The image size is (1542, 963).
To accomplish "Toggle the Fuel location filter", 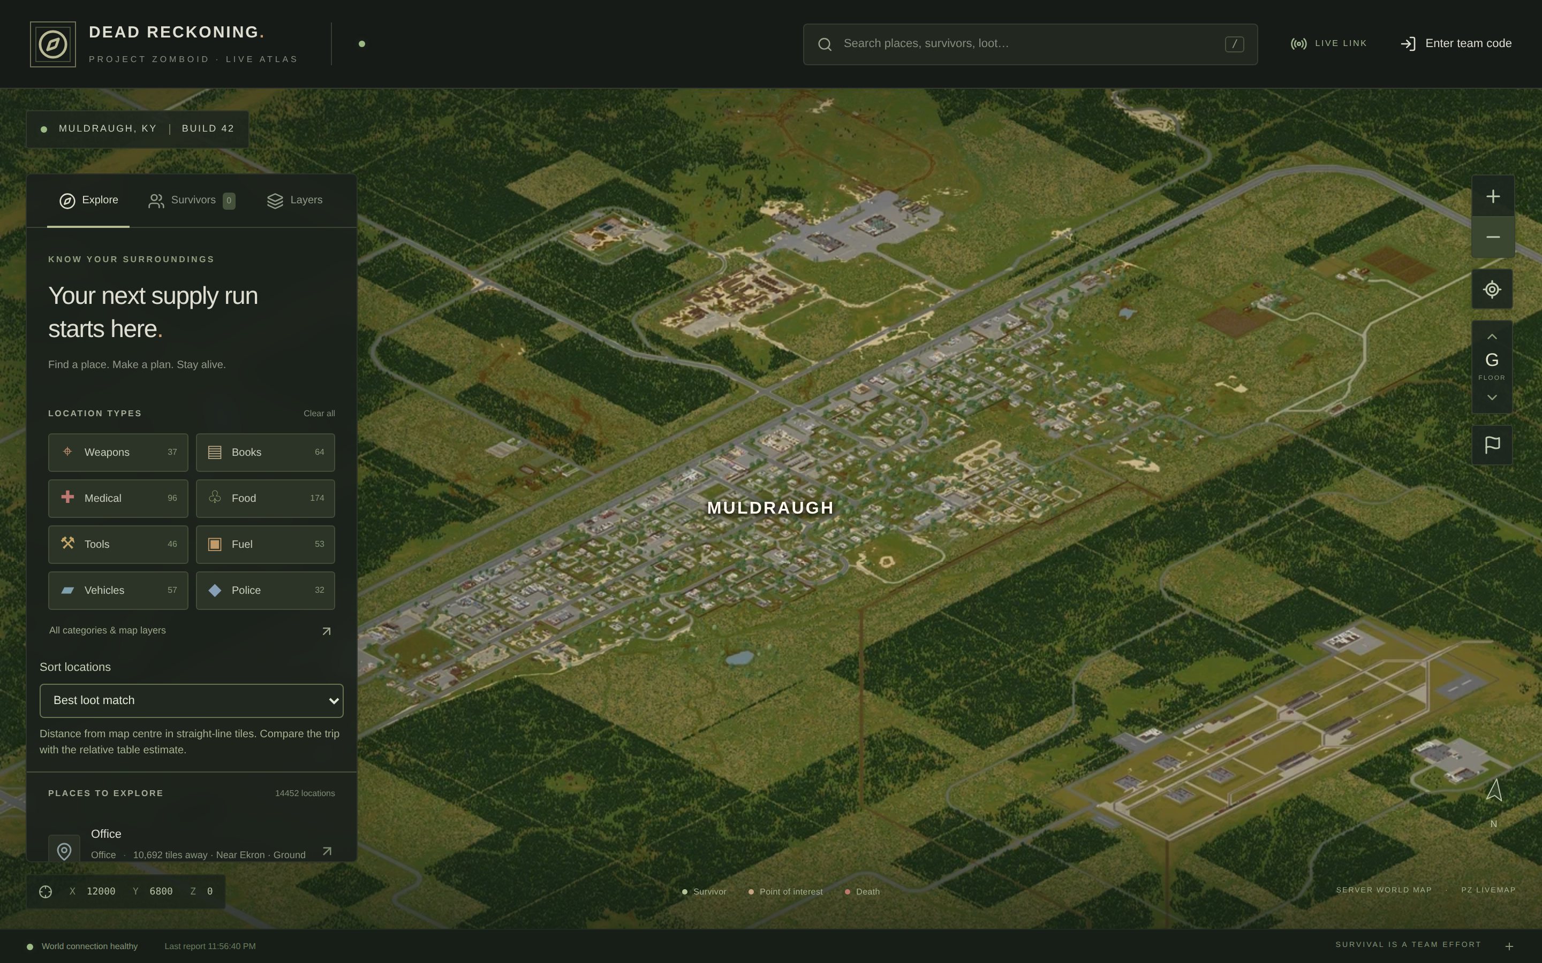I will [x=265, y=544].
